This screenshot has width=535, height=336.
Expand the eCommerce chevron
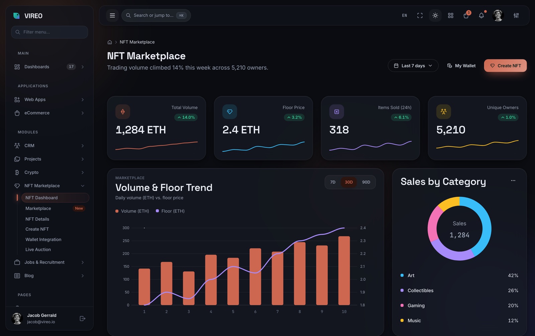83,113
